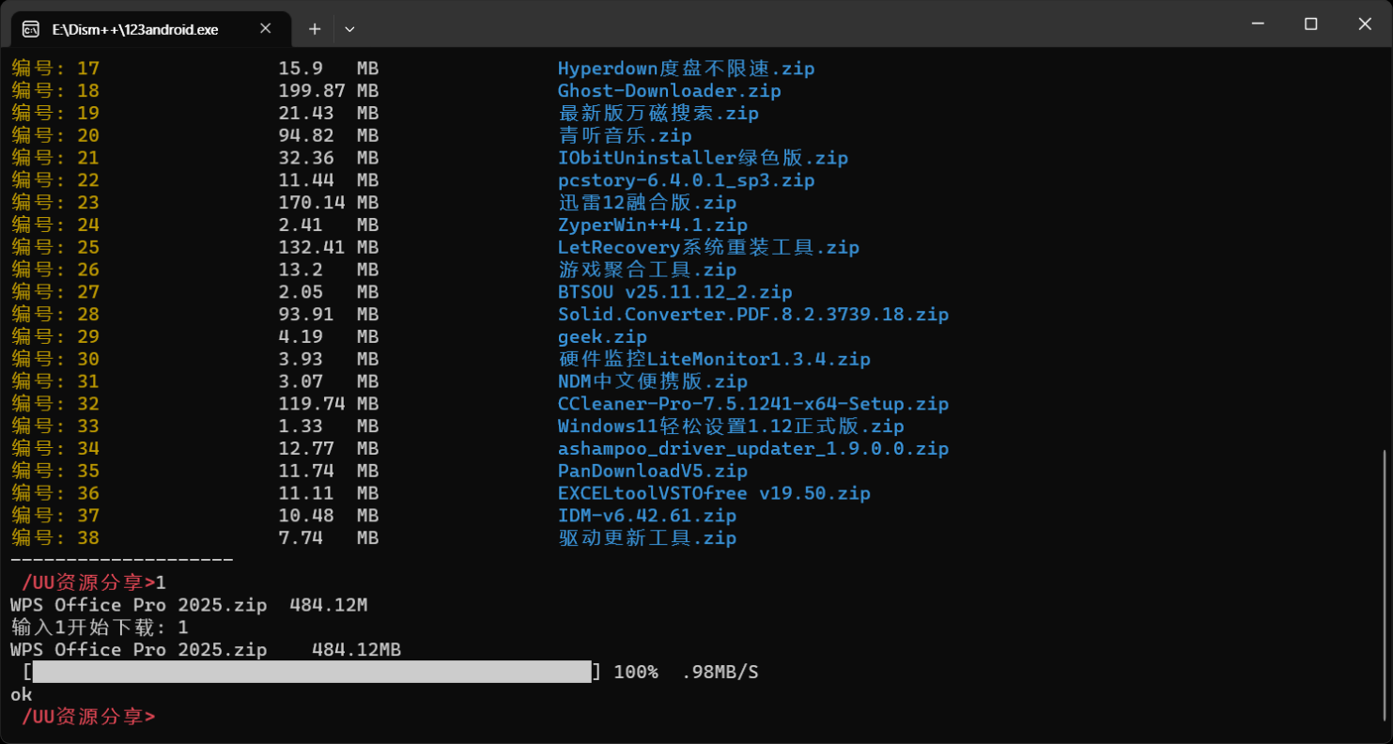Click the .98MB/S download speed text
This screenshot has width=1393, height=744.
(719, 672)
